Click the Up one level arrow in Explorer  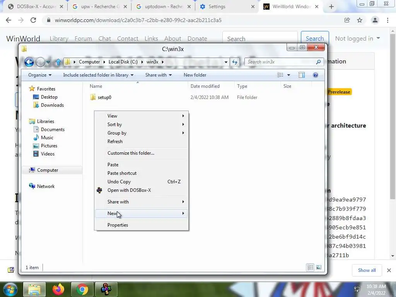coord(58,62)
